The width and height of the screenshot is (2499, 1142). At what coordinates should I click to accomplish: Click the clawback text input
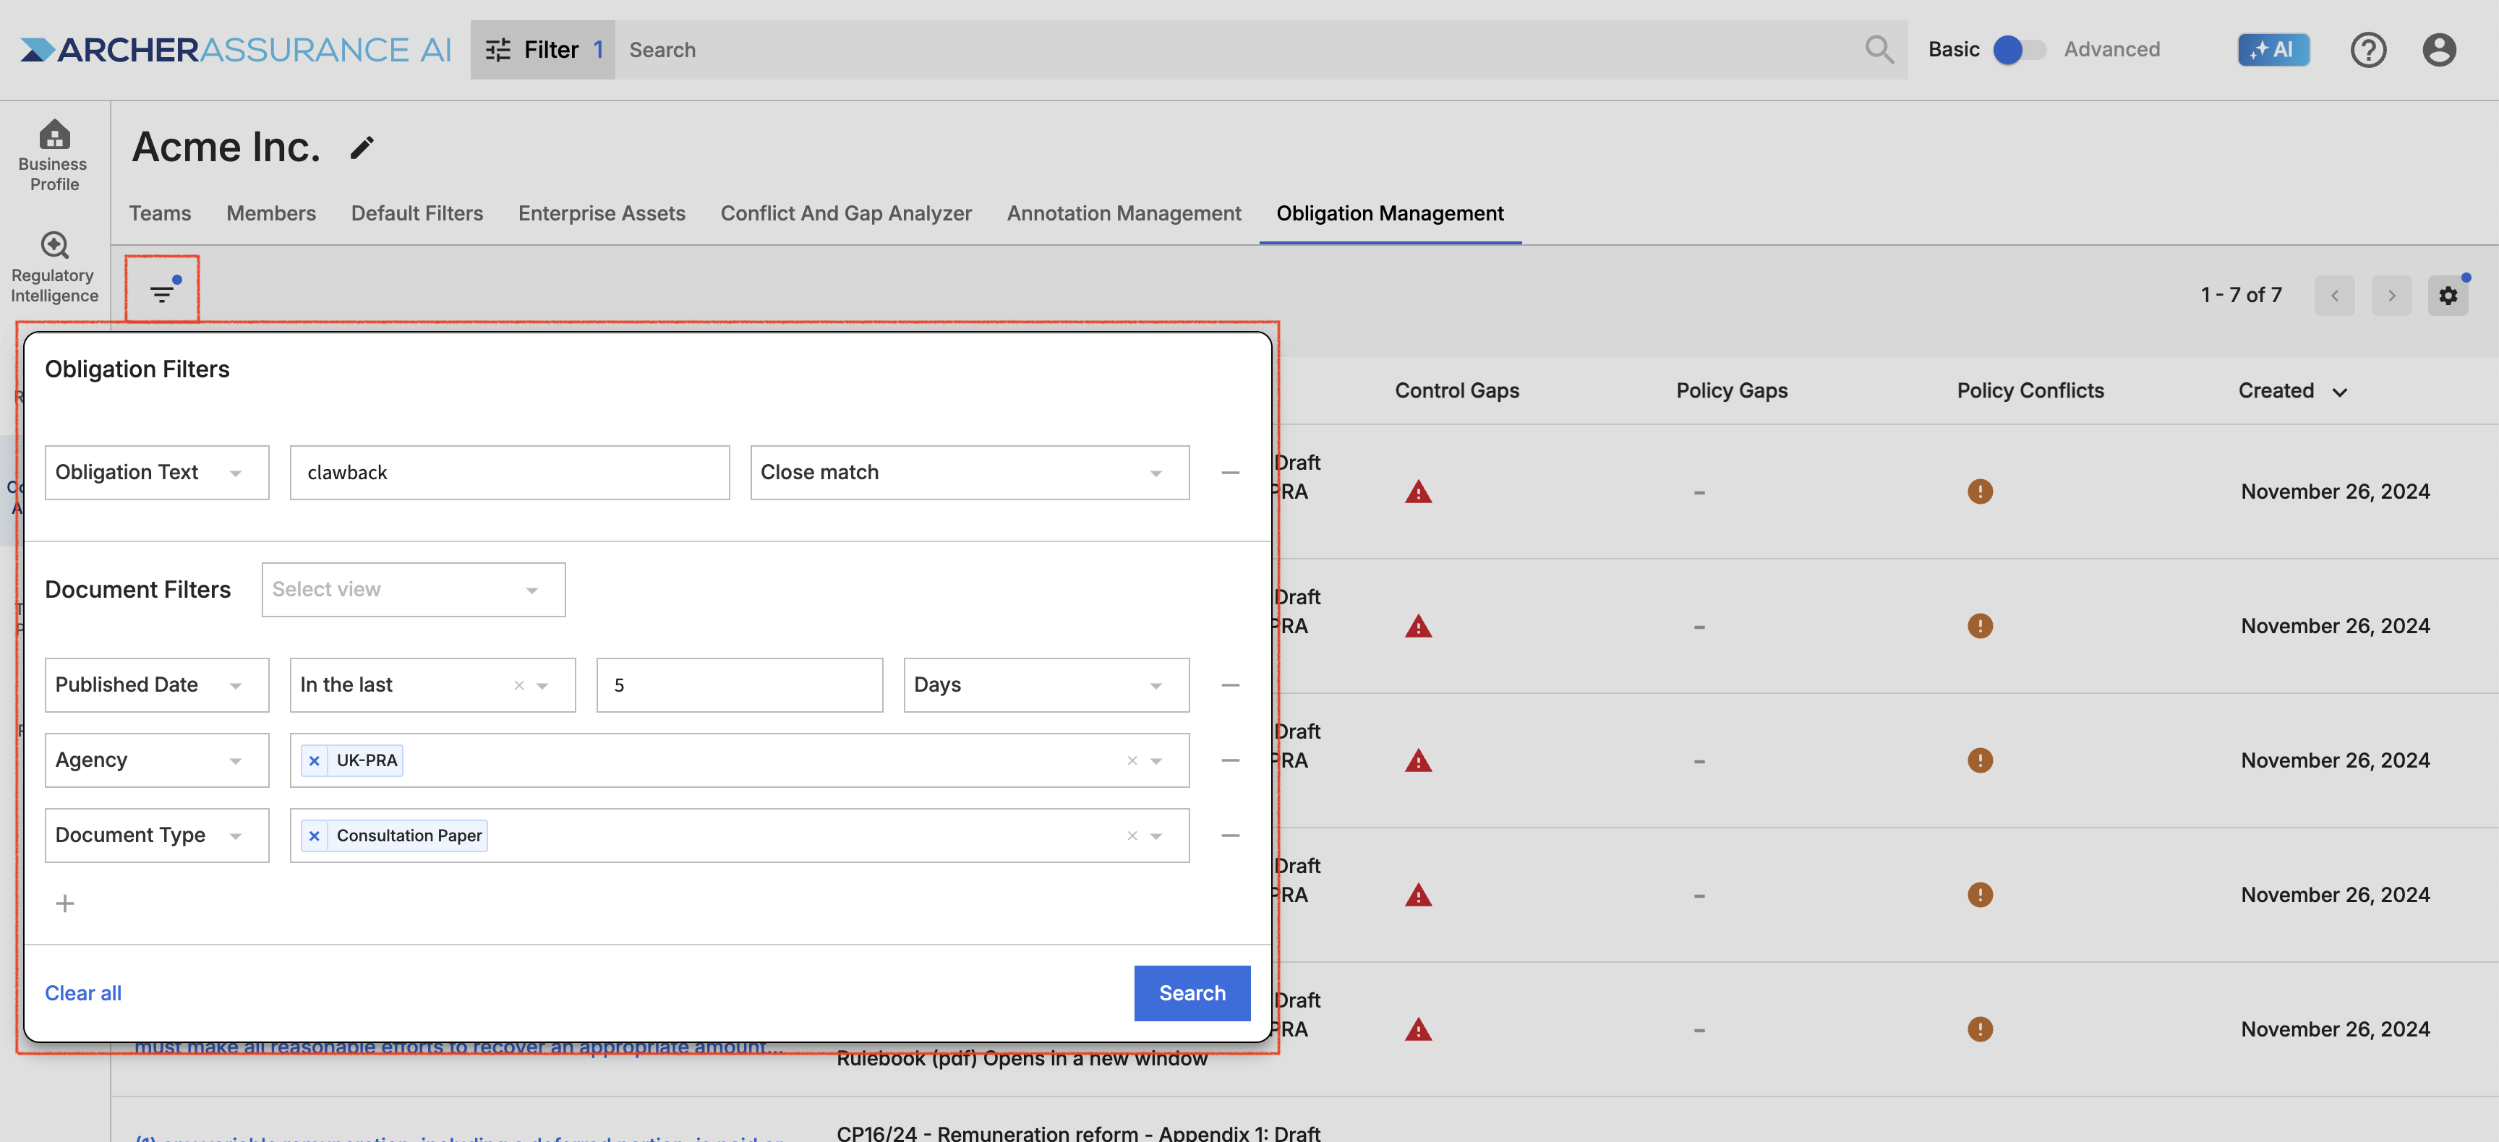tap(509, 472)
